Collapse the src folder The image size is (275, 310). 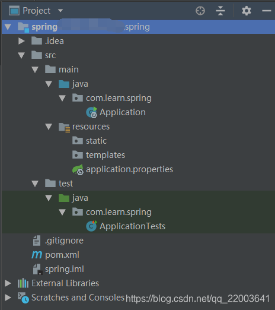pyautogui.click(x=21, y=55)
